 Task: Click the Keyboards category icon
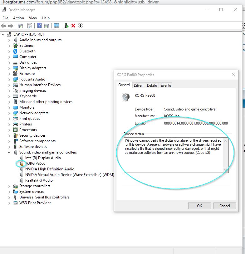pos(15,96)
